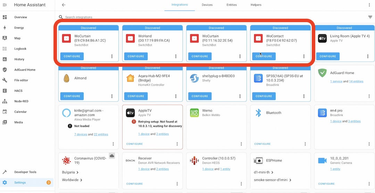Configure the WoContact SwitchBot device

(x=264, y=56)
